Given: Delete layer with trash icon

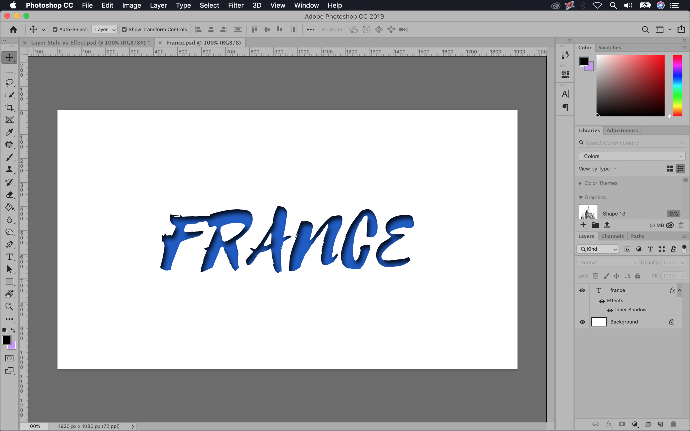Looking at the screenshot, I should pos(673,424).
